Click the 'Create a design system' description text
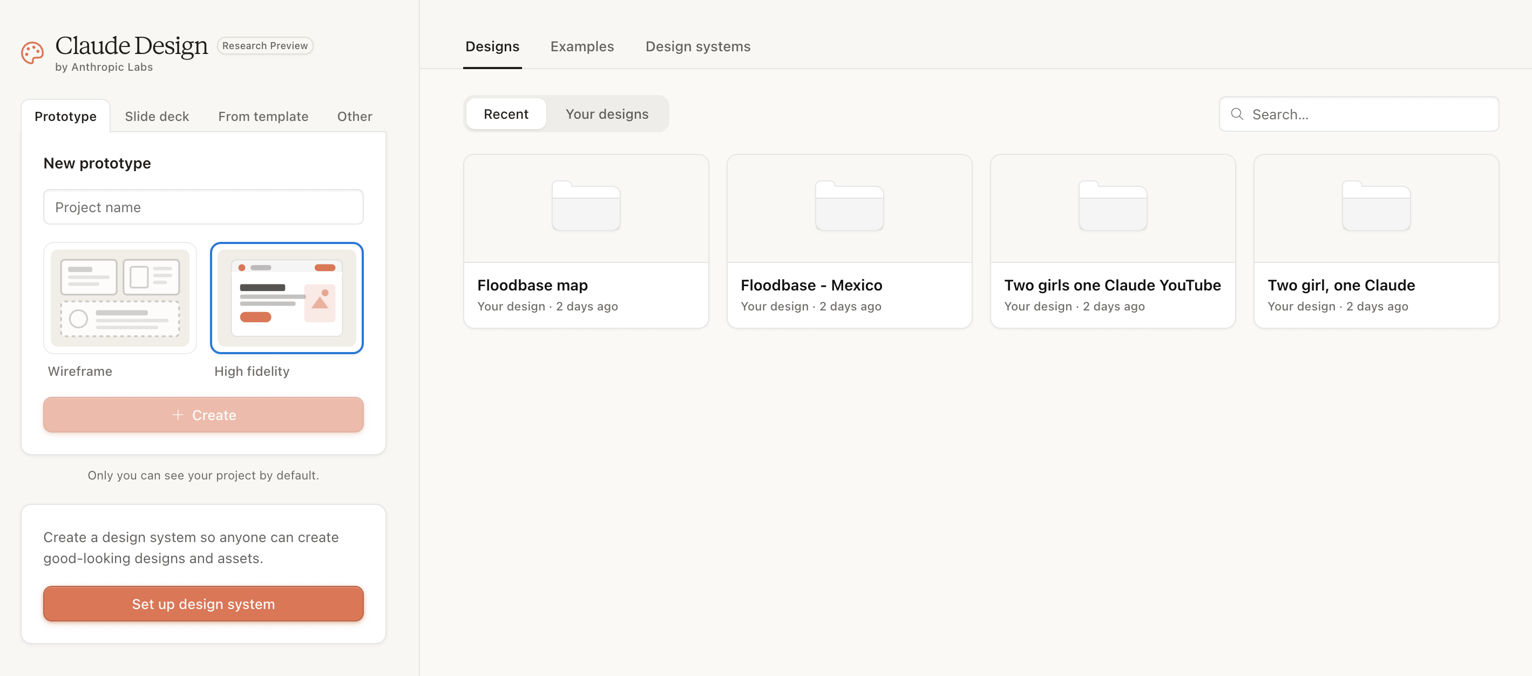The width and height of the screenshot is (1532, 676). click(191, 547)
